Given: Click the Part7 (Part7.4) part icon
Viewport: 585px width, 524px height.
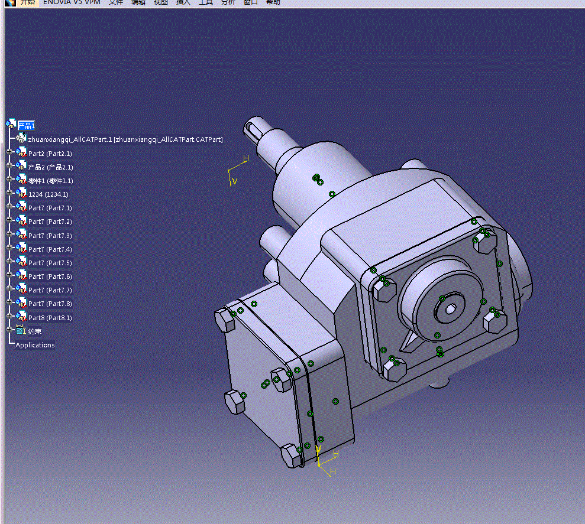Looking at the screenshot, I should (21, 248).
